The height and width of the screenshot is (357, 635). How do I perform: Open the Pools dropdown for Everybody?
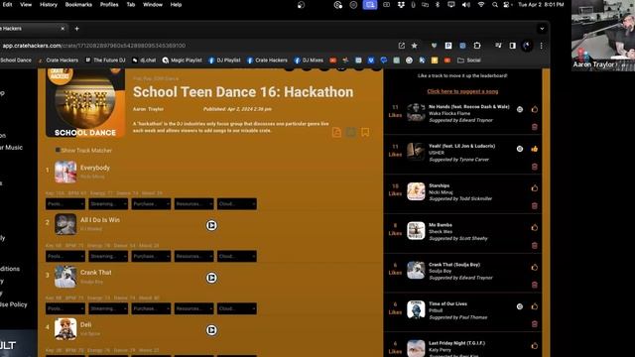coord(65,204)
